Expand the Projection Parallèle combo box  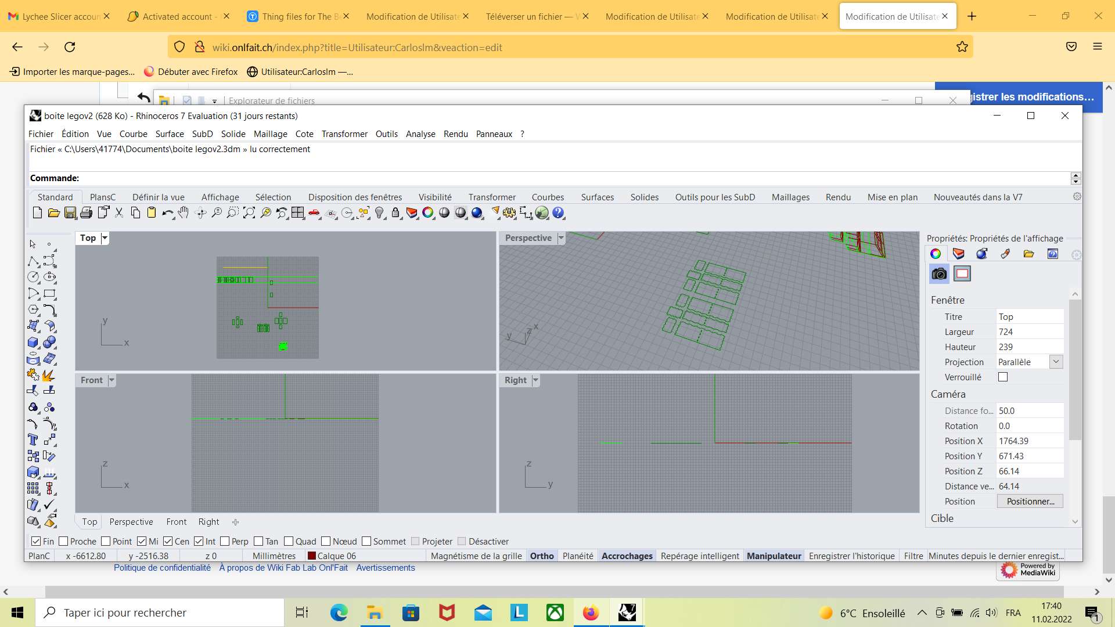coord(1056,362)
